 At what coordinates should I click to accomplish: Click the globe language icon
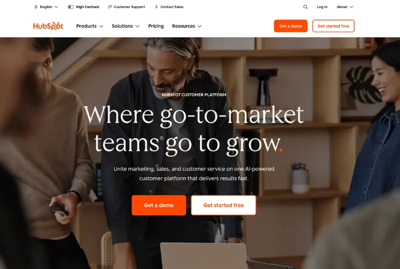(x=35, y=7)
